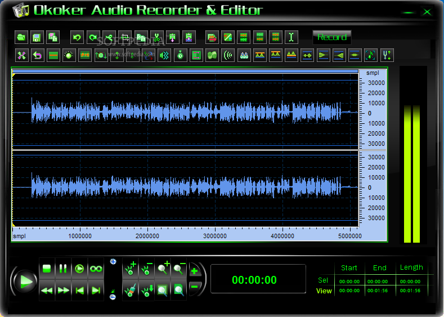Click the Sel Start time value
This screenshot has width=444, height=317.
pyautogui.click(x=349, y=282)
